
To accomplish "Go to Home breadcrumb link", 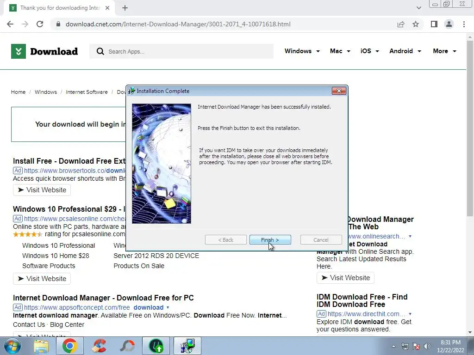I will pyautogui.click(x=18, y=92).
